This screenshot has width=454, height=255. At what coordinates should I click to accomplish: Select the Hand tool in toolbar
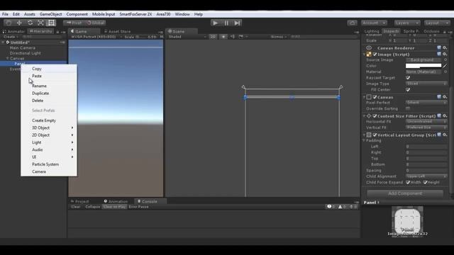[x=9, y=23]
